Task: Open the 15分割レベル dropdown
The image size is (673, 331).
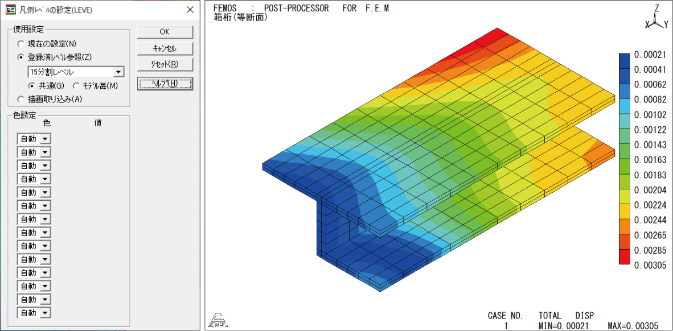Action: [x=119, y=72]
